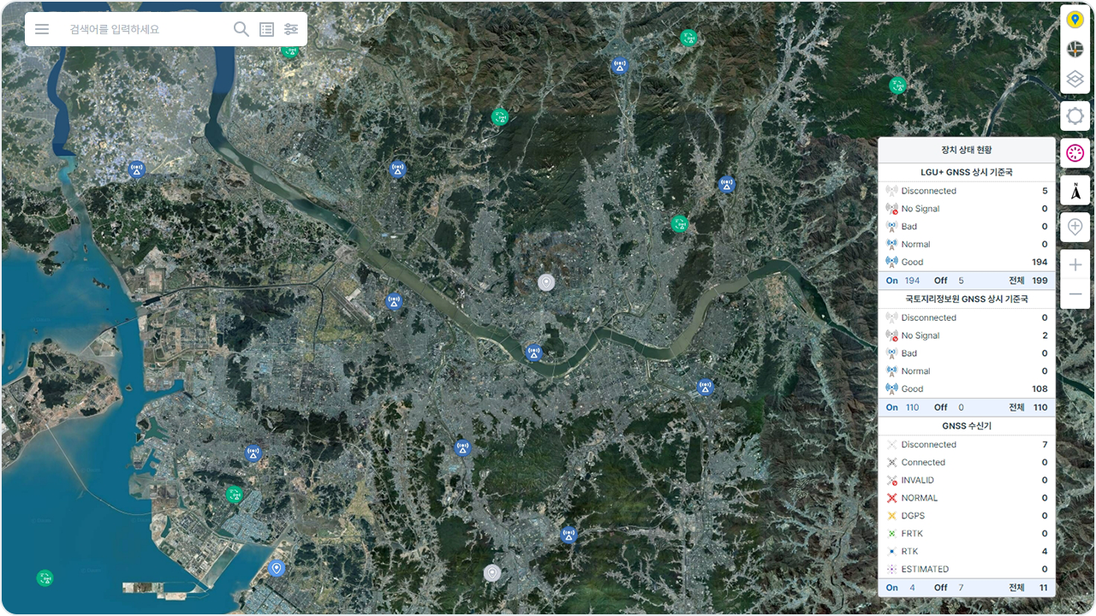Click Normal row under LGU+ GNSS section
This screenshot has width=1096, height=616.
point(967,245)
